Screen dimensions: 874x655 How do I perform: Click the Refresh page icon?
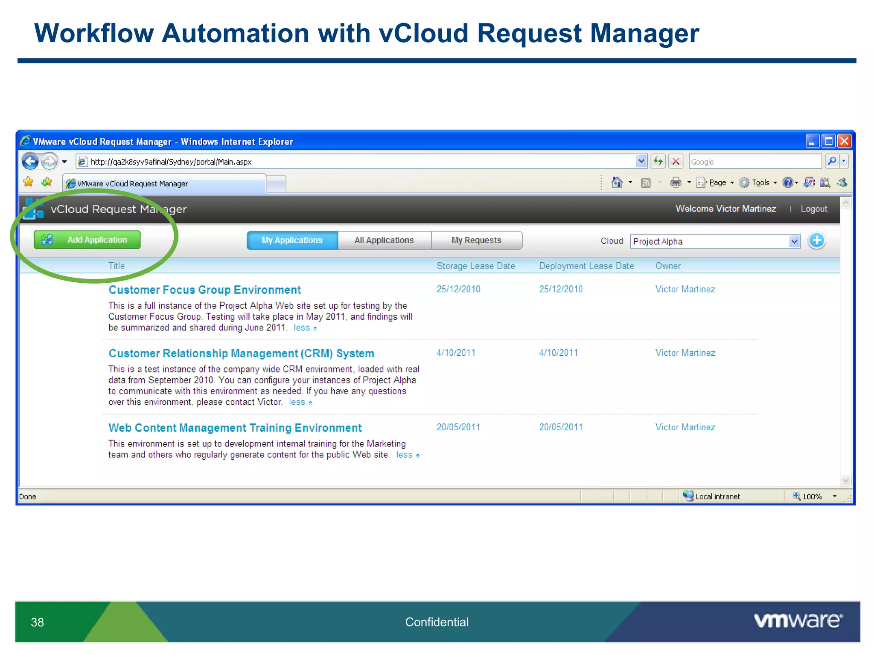(658, 161)
